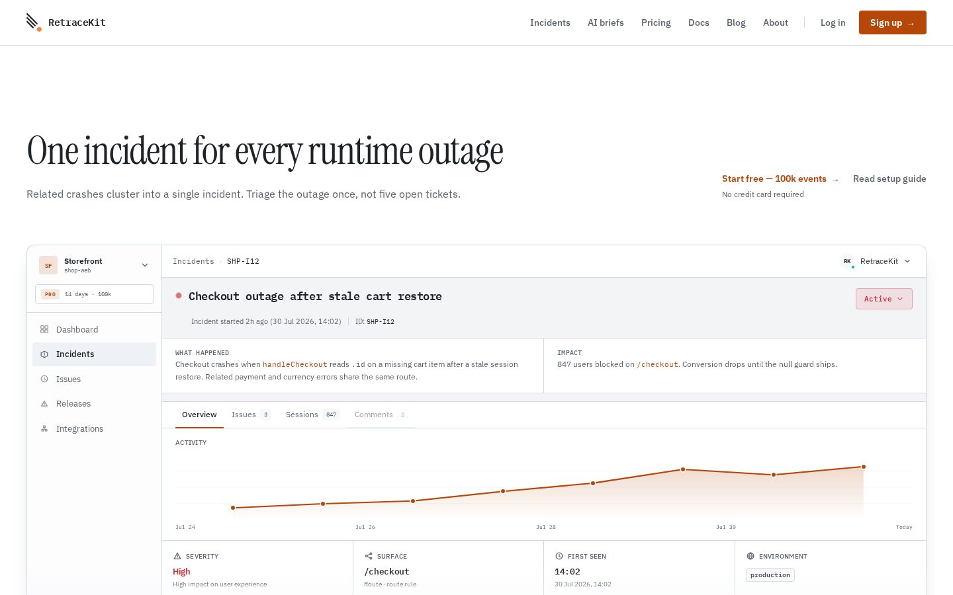Open the Docs page

click(x=699, y=22)
